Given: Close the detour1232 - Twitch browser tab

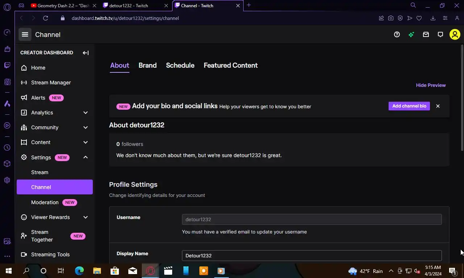Looking at the screenshot, I should click(x=166, y=5).
